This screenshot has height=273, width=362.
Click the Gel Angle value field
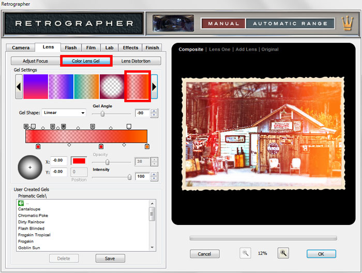(x=142, y=113)
